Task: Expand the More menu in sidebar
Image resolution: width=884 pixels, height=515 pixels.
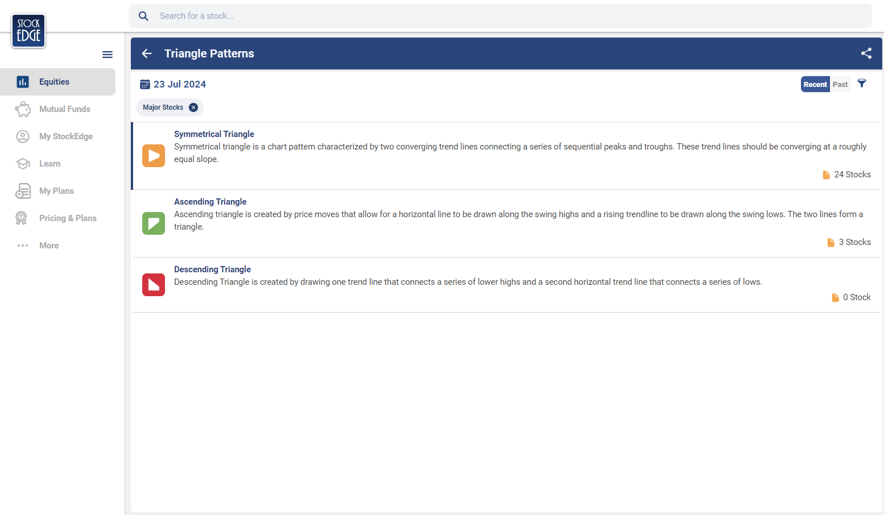Action: click(x=49, y=246)
